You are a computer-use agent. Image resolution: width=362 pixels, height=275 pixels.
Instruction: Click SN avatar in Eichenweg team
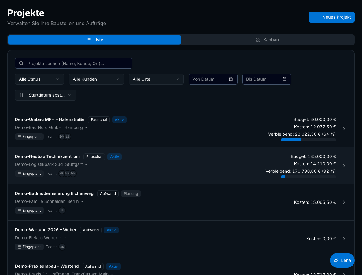click(62, 211)
